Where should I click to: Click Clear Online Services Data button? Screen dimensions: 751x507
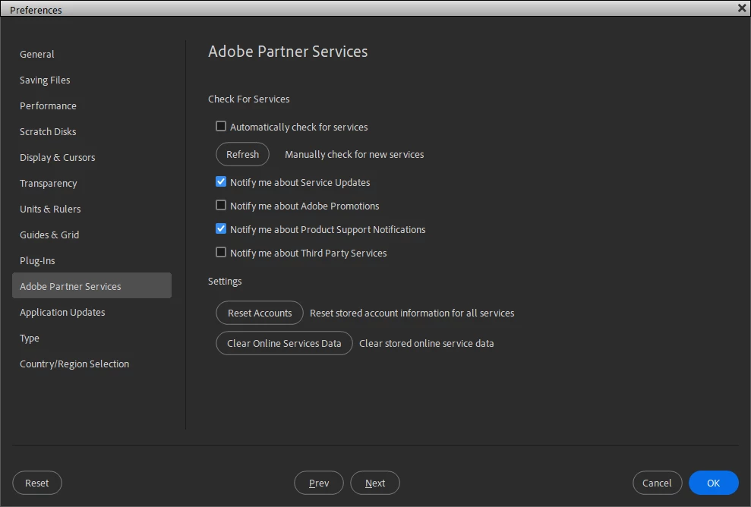[x=284, y=343]
